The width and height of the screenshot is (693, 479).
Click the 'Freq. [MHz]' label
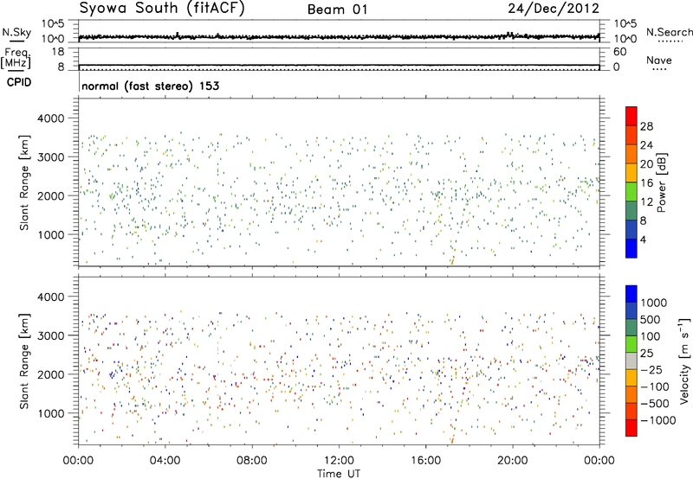(16, 58)
